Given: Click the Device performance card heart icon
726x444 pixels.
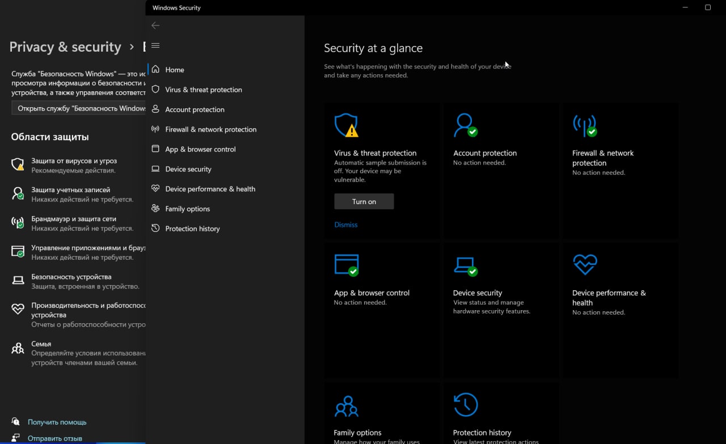Looking at the screenshot, I should [x=585, y=264].
